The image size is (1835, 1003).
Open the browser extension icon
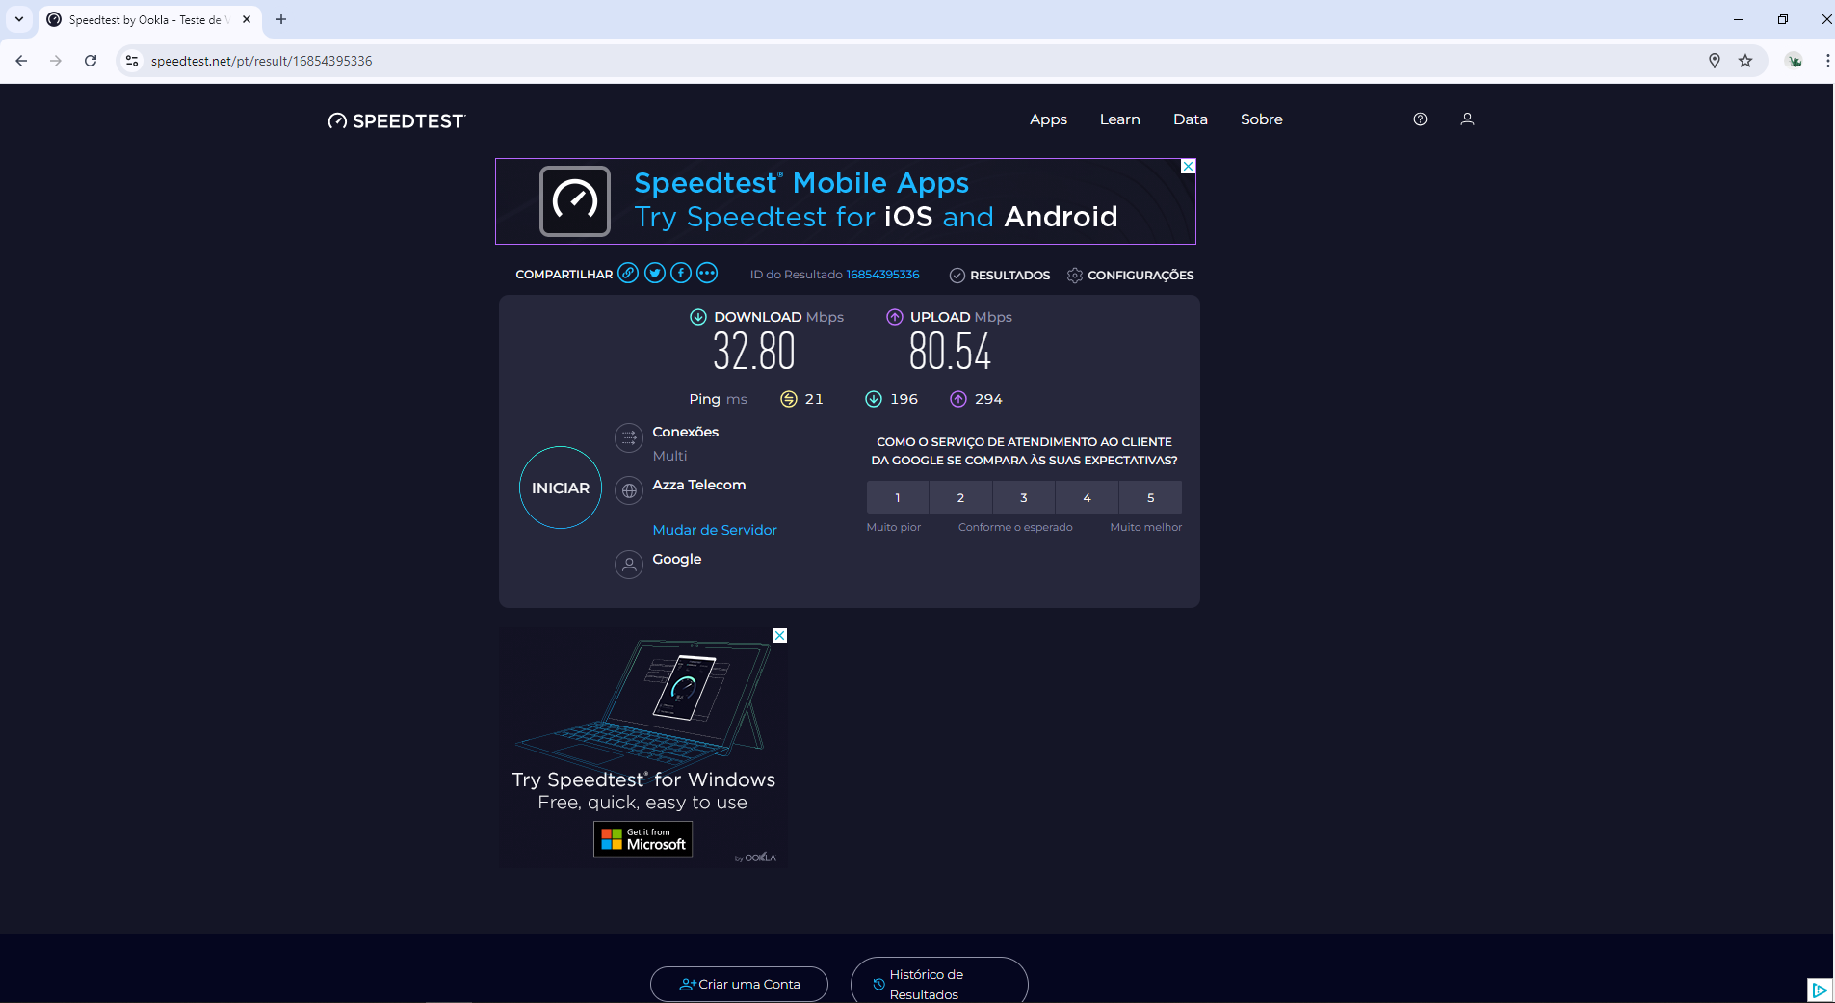click(x=1795, y=61)
